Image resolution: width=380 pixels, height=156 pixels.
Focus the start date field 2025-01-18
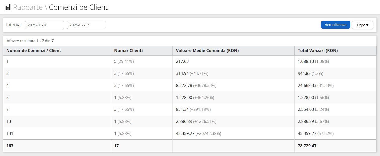click(x=45, y=25)
